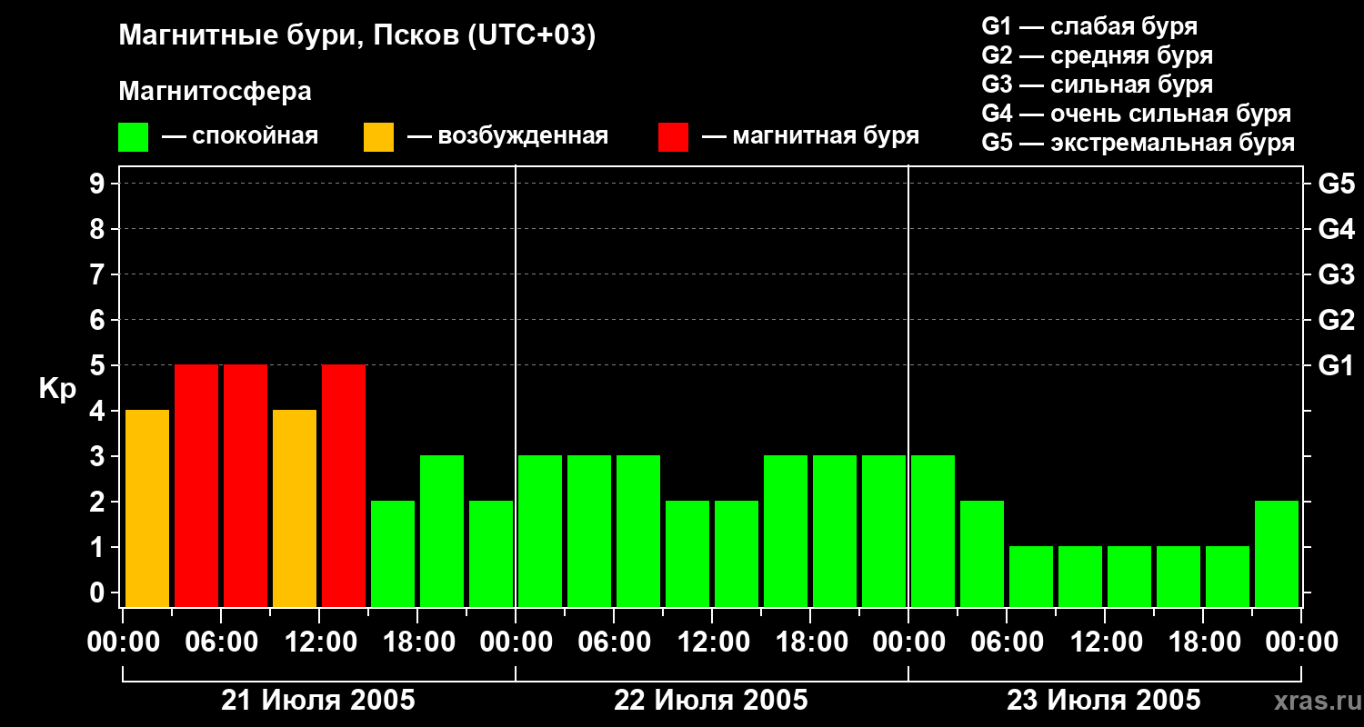The width and height of the screenshot is (1364, 727).
Task: Click the green Kp 3 bar for 06:00–09:00, 22 Июля
Action: pos(638,531)
